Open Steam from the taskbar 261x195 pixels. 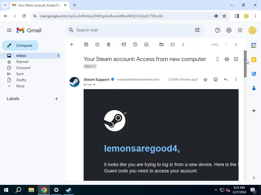point(69,190)
